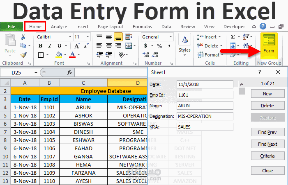
Task: Click New button in Sheet1 form
Action: coord(267,94)
